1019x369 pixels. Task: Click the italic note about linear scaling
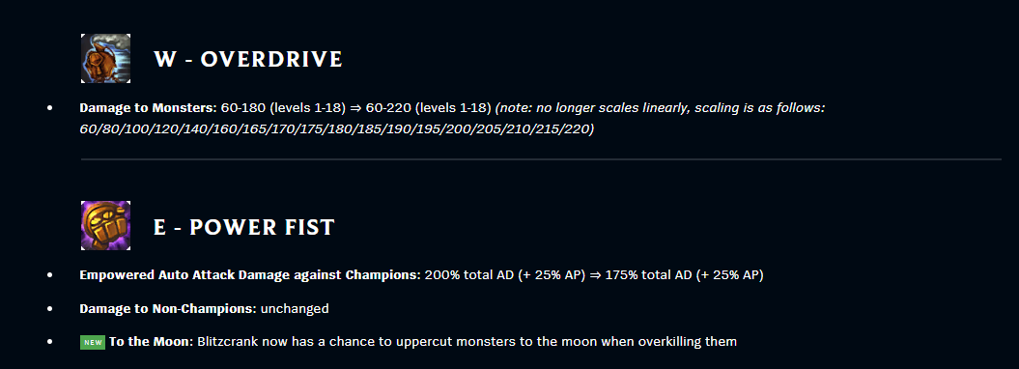click(x=660, y=108)
